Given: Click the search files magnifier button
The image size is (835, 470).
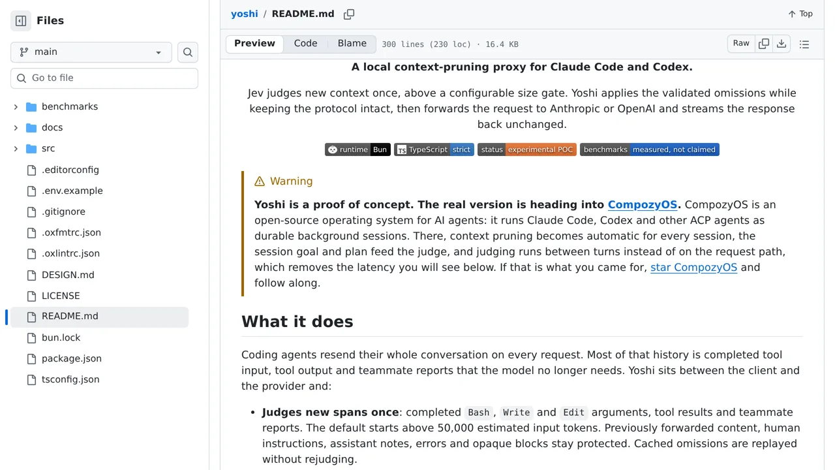Looking at the screenshot, I should (x=188, y=52).
